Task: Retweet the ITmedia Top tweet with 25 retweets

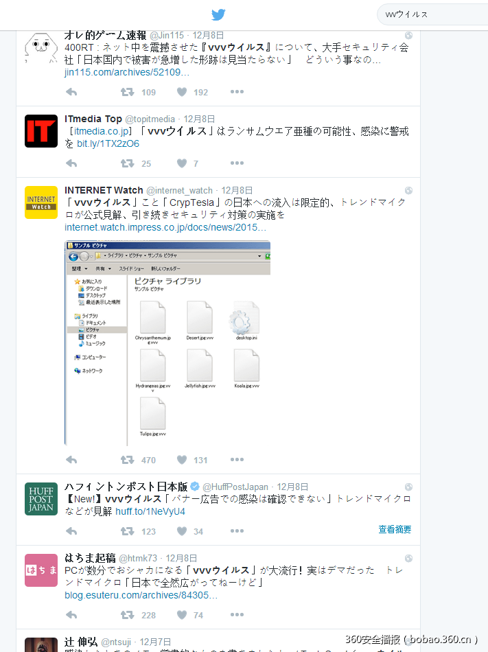Action: [127, 163]
